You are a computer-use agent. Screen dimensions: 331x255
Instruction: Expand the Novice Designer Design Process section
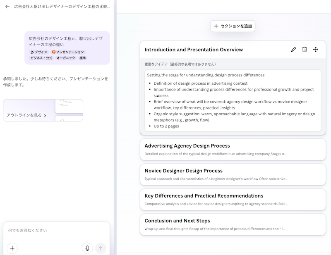(233, 174)
